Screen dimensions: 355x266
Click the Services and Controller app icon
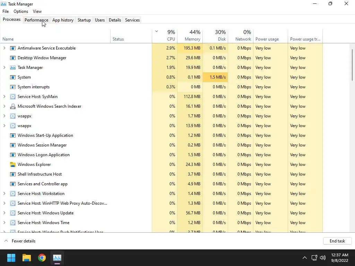coord(13,184)
